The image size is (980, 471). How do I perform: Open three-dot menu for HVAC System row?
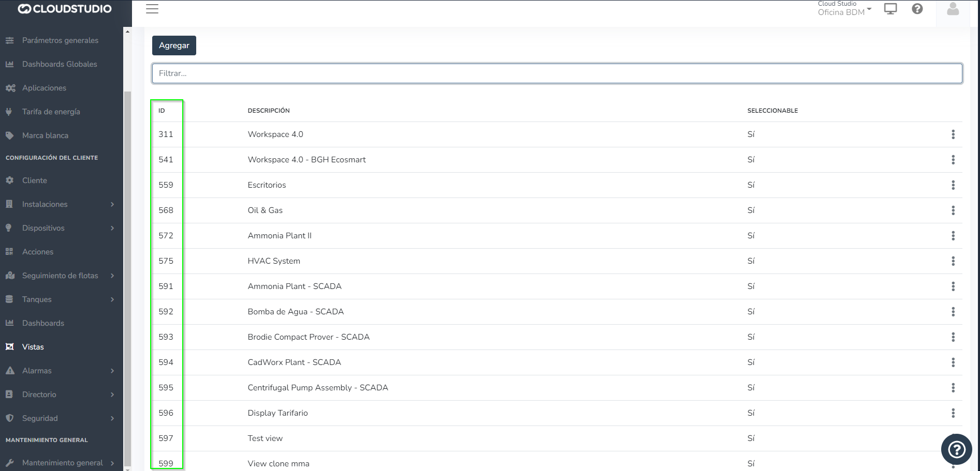coord(953,261)
